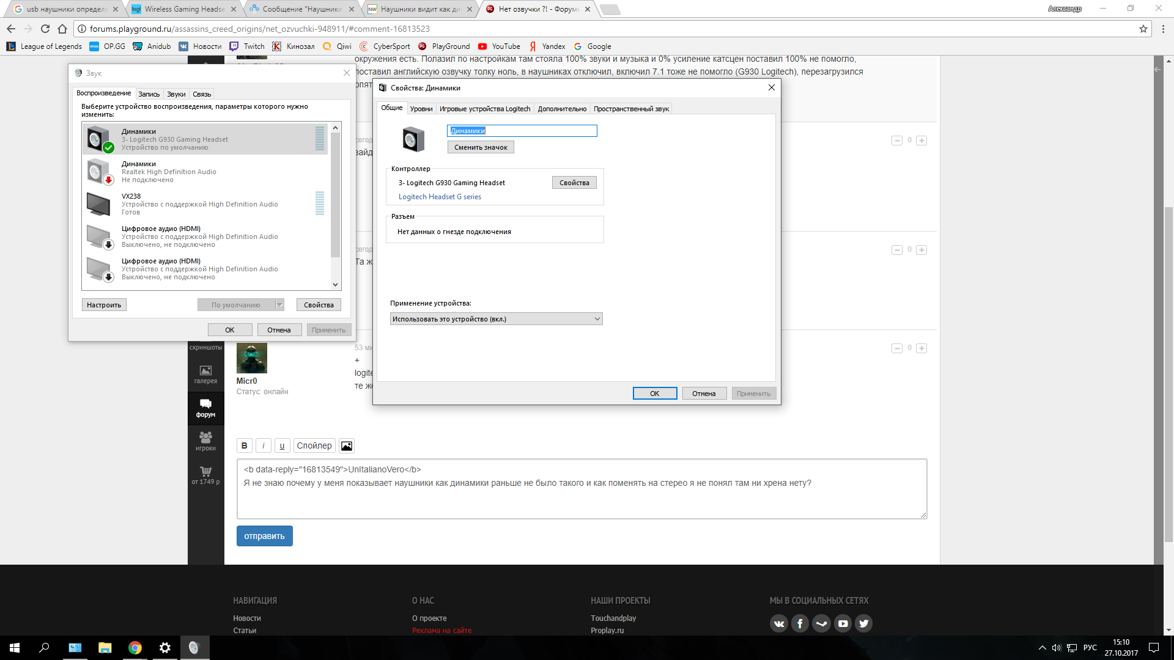Viewport: 1174px width, 660px height.
Task: Downvote the first comment with the minus button
Action: click(x=897, y=141)
